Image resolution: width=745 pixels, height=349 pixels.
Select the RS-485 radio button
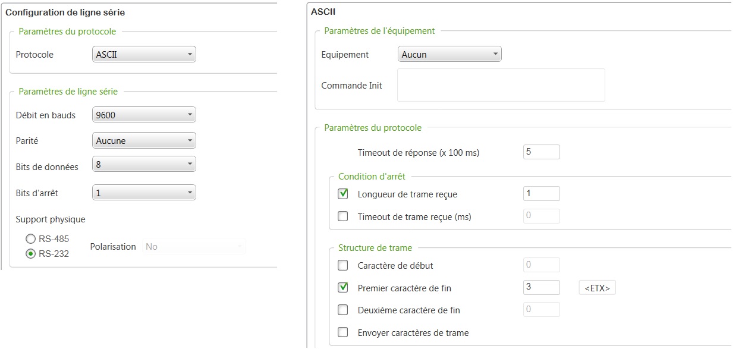(x=30, y=239)
